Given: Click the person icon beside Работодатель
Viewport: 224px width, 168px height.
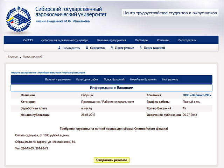Looking at the screenshot, I should (59, 48).
